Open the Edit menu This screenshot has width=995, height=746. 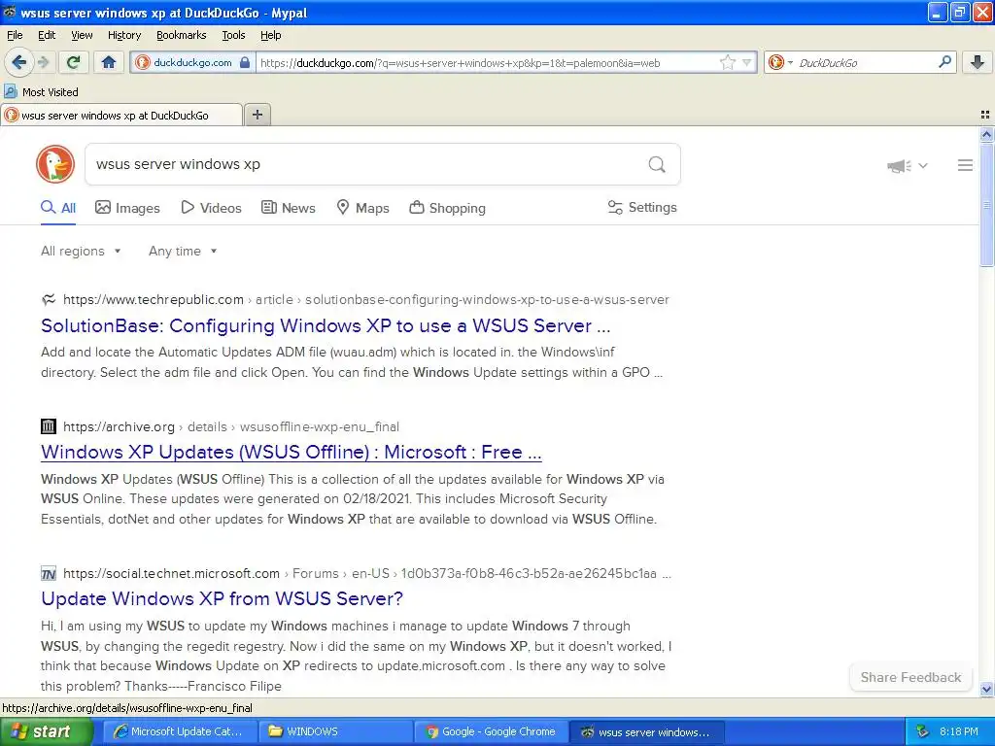pos(47,35)
